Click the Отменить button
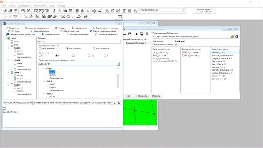The image size is (263, 148). (156, 96)
